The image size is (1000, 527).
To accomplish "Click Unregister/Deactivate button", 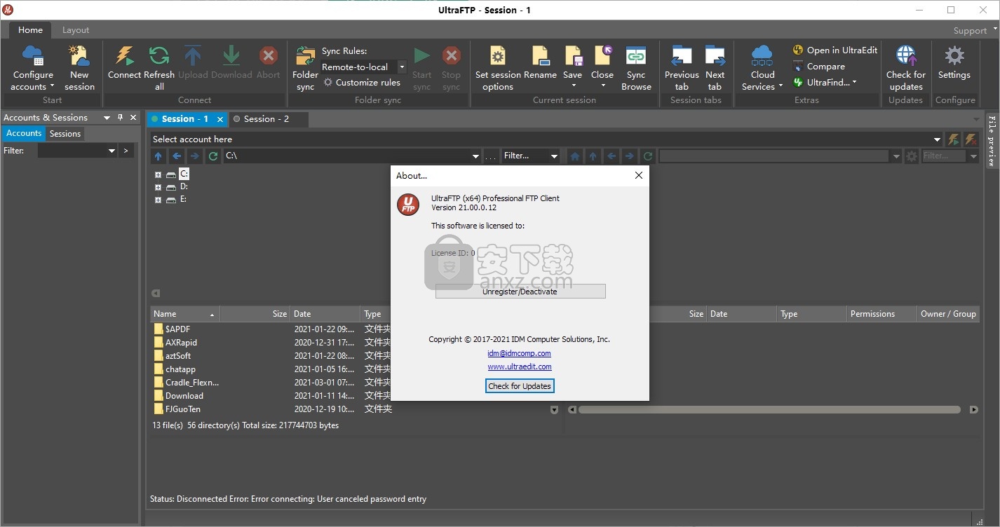I will (520, 292).
